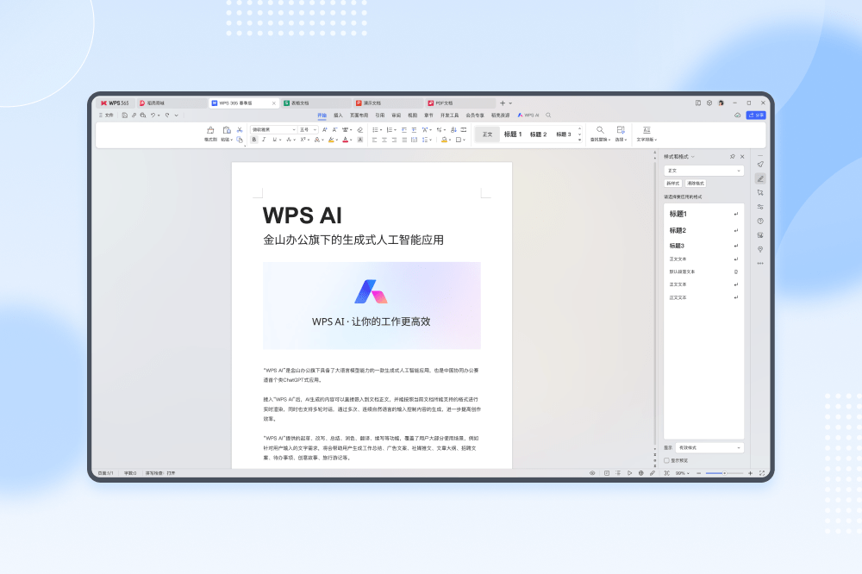Adjust the zoom slider in the status bar
This screenshot has height=574, width=862.
coord(724,473)
